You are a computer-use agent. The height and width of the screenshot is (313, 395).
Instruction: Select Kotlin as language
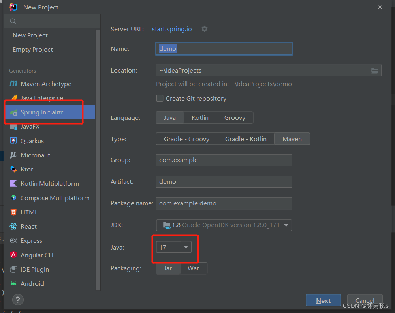tap(200, 117)
